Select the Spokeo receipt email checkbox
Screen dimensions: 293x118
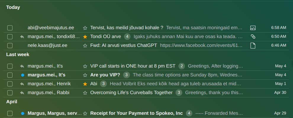(x=10, y=113)
